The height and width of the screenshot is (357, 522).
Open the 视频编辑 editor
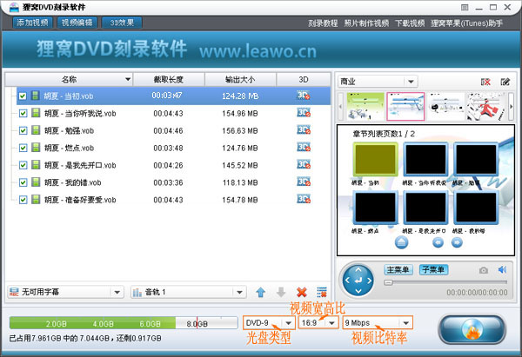(77, 23)
